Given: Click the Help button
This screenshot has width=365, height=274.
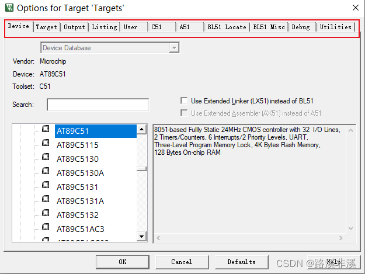Looking at the screenshot, I should click(x=333, y=262).
